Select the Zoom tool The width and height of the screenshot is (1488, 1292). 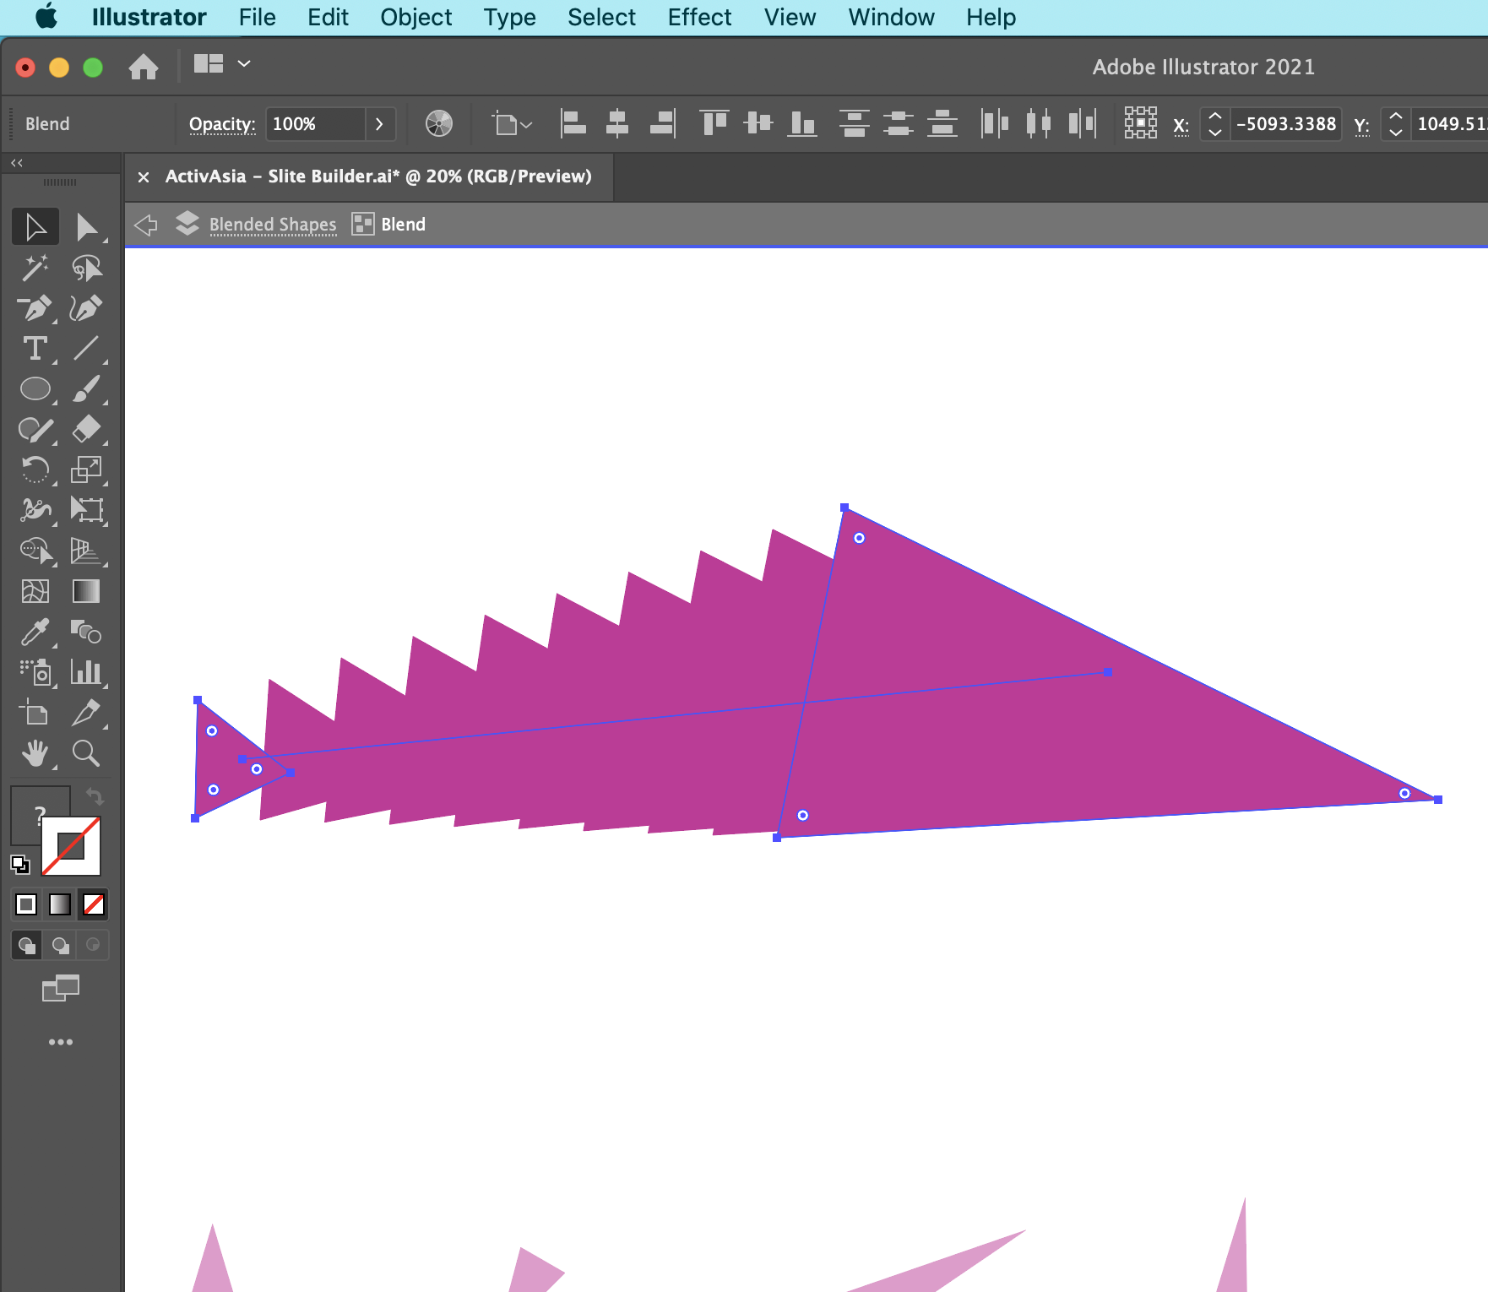pyautogui.click(x=88, y=754)
